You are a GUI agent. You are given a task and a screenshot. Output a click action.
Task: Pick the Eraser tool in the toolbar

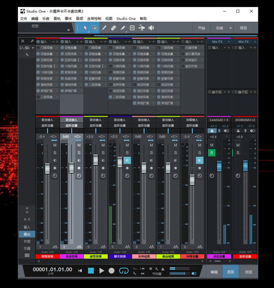(x=114, y=28)
